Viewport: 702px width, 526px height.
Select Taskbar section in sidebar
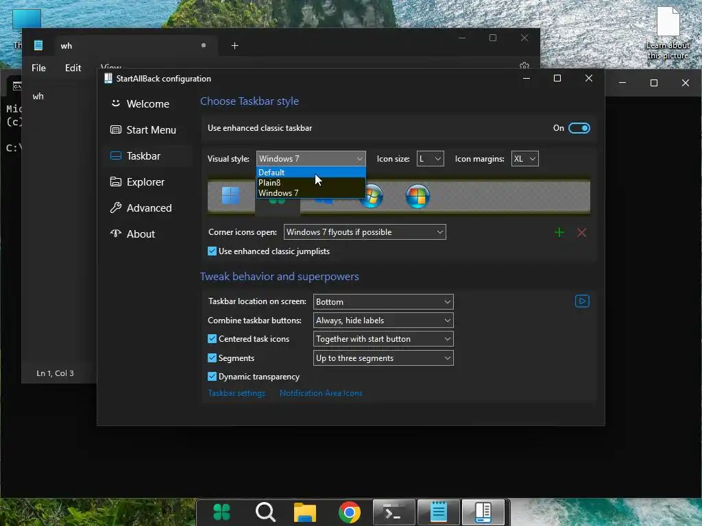pyautogui.click(x=147, y=156)
